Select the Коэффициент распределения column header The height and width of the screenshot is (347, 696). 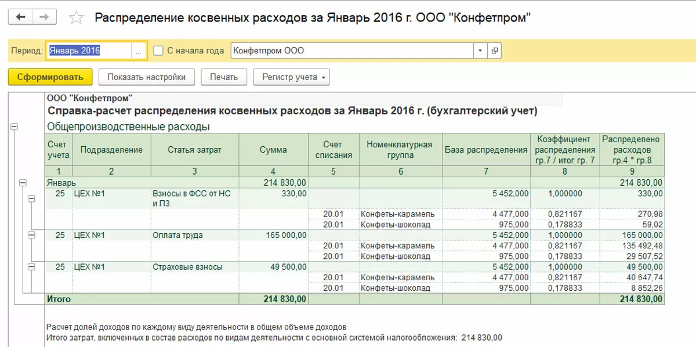tap(565, 150)
